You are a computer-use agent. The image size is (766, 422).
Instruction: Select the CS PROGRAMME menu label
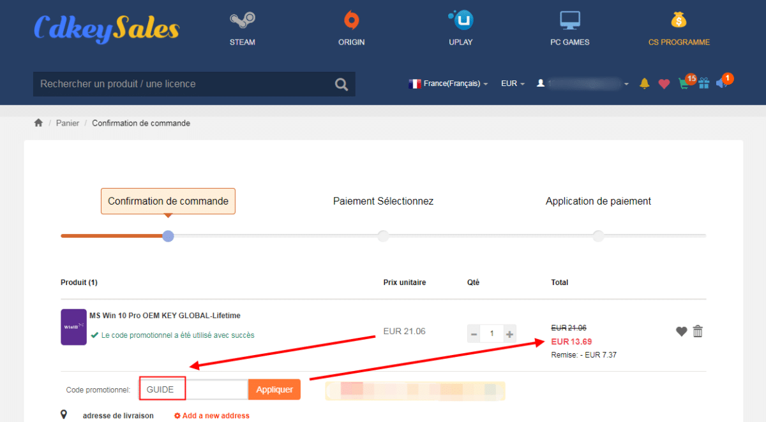[x=679, y=42]
